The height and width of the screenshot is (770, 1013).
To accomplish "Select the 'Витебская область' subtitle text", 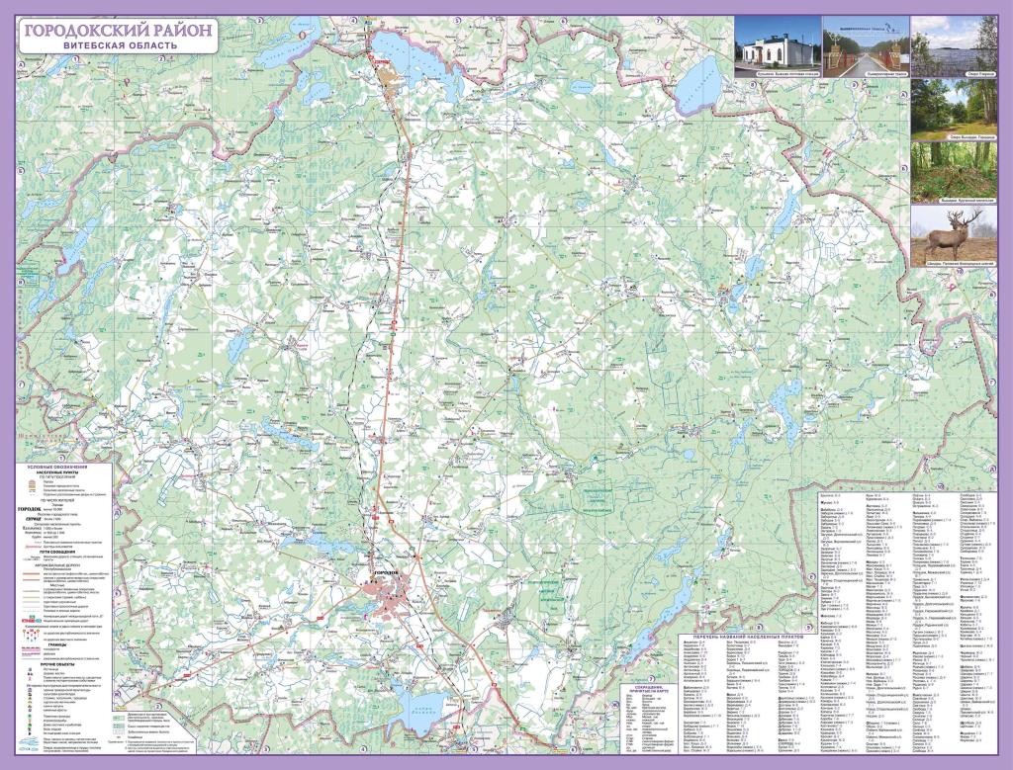I will (x=117, y=45).
